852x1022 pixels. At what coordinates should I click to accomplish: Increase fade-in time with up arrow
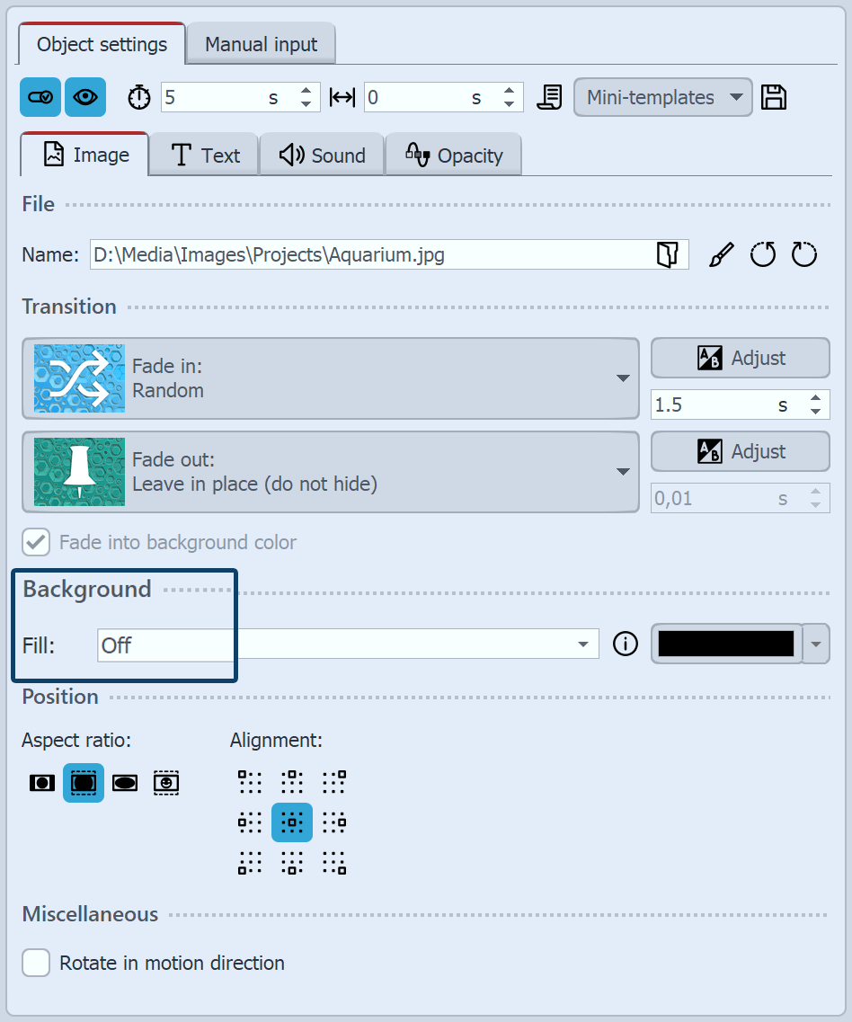pos(815,398)
